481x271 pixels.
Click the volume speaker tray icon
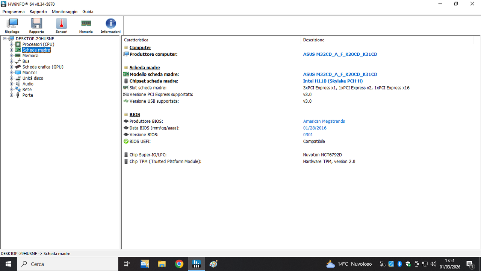[433, 264]
